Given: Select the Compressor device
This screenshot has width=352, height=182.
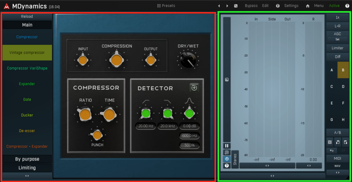Looking at the screenshot, I should 27,37.
